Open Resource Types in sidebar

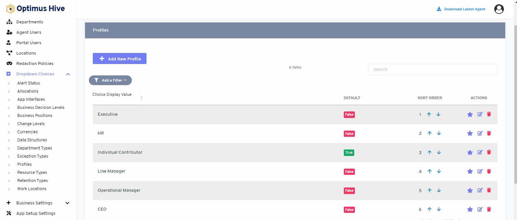[x=32, y=173]
